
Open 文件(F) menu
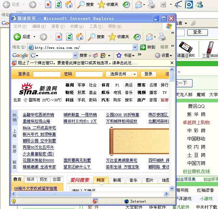20,26
